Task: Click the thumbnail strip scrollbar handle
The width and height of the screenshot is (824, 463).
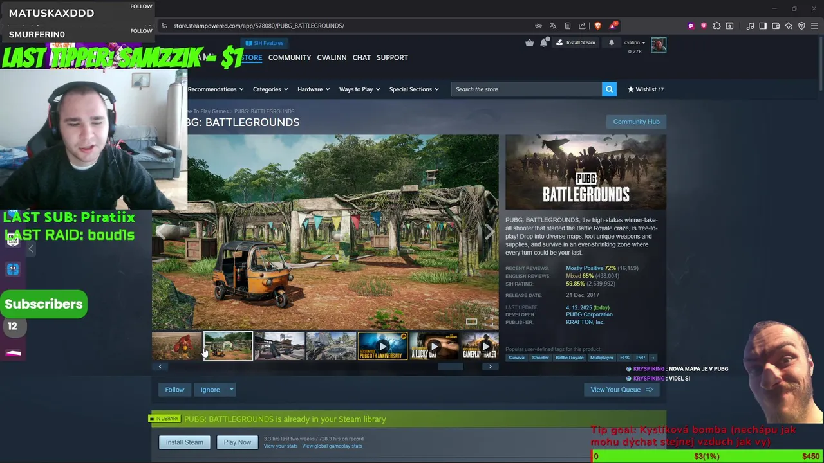Action: (x=450, y=367)
